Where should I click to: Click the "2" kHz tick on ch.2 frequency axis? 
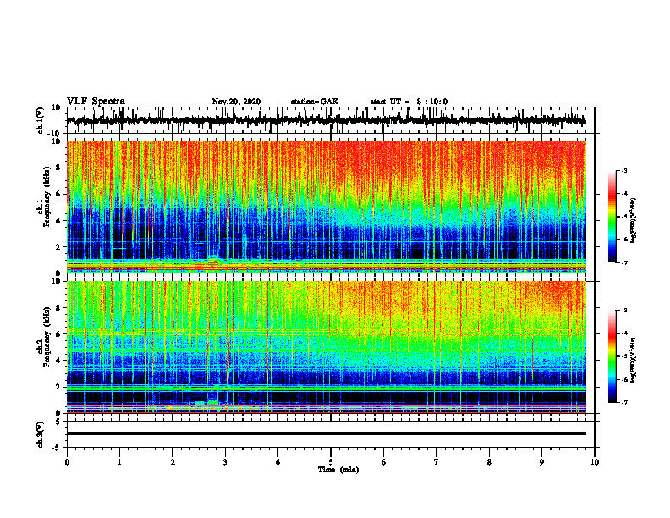(59, 387)
